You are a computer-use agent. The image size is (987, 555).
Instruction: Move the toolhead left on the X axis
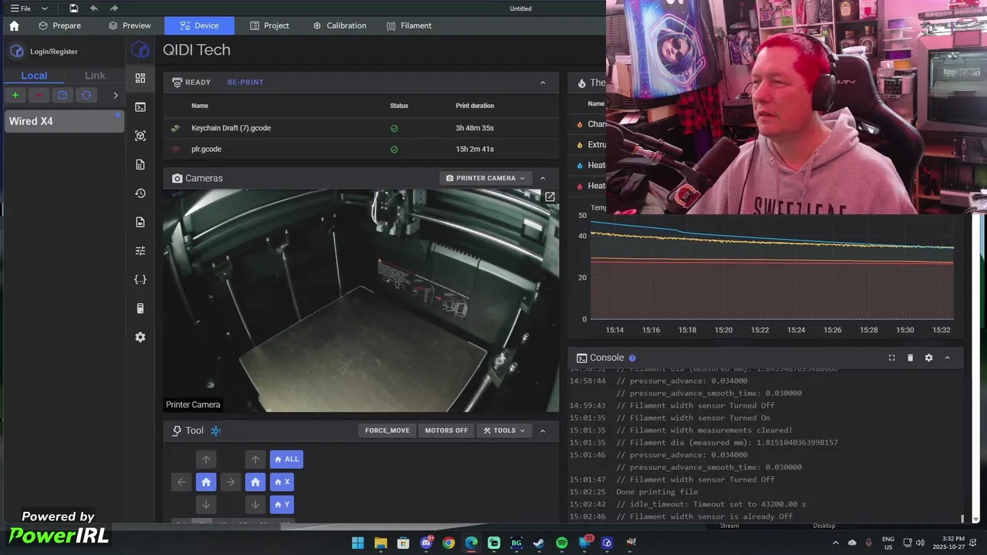coord(181,482)
